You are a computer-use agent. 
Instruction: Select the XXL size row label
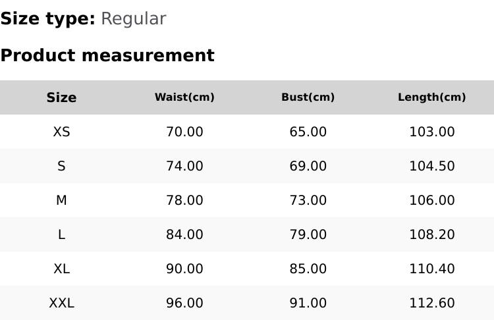[61, 303]
